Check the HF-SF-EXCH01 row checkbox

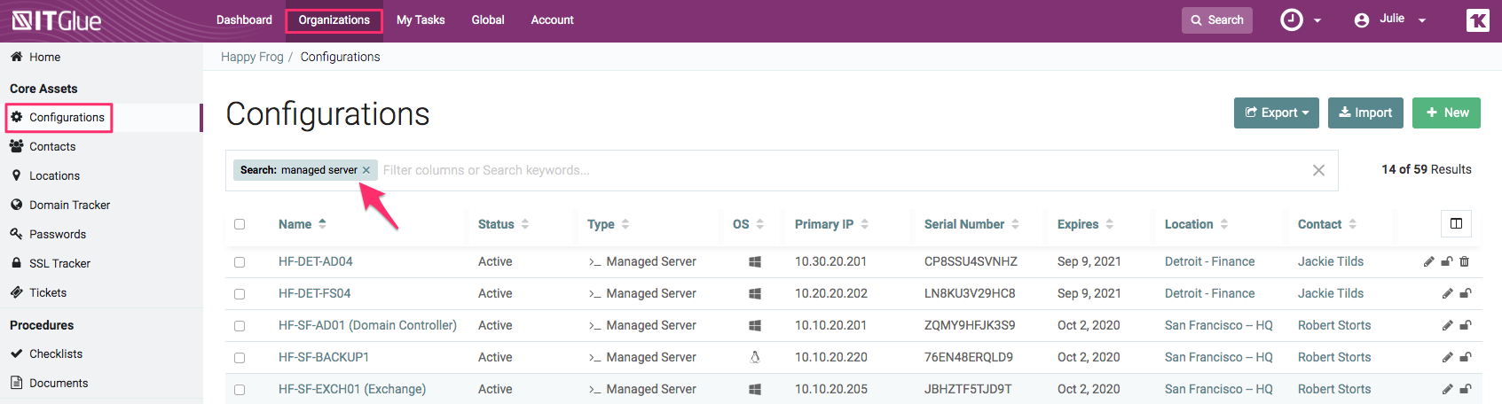tap(240, 390)
